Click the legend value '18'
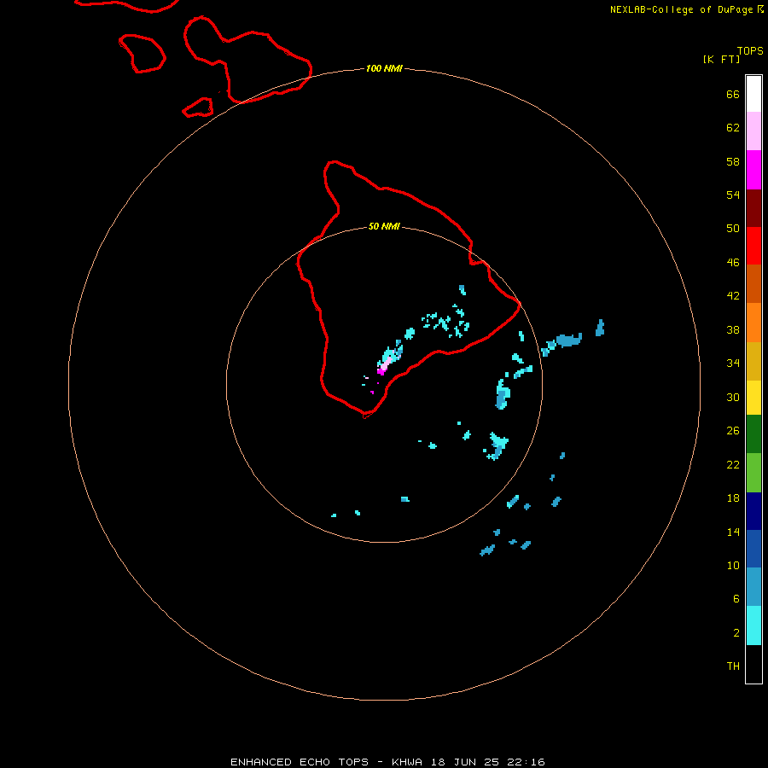The image size is (768, 768). (x=733, y=498)
